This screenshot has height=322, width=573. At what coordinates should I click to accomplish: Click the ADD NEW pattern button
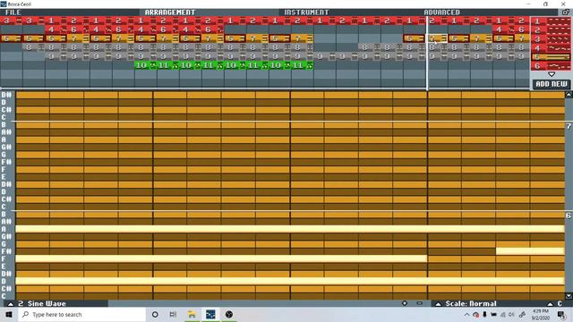pos(552,84)
